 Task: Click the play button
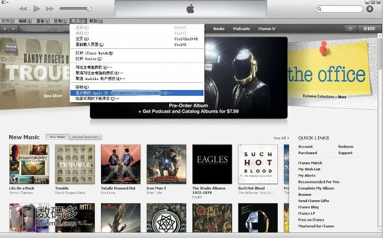37,9
